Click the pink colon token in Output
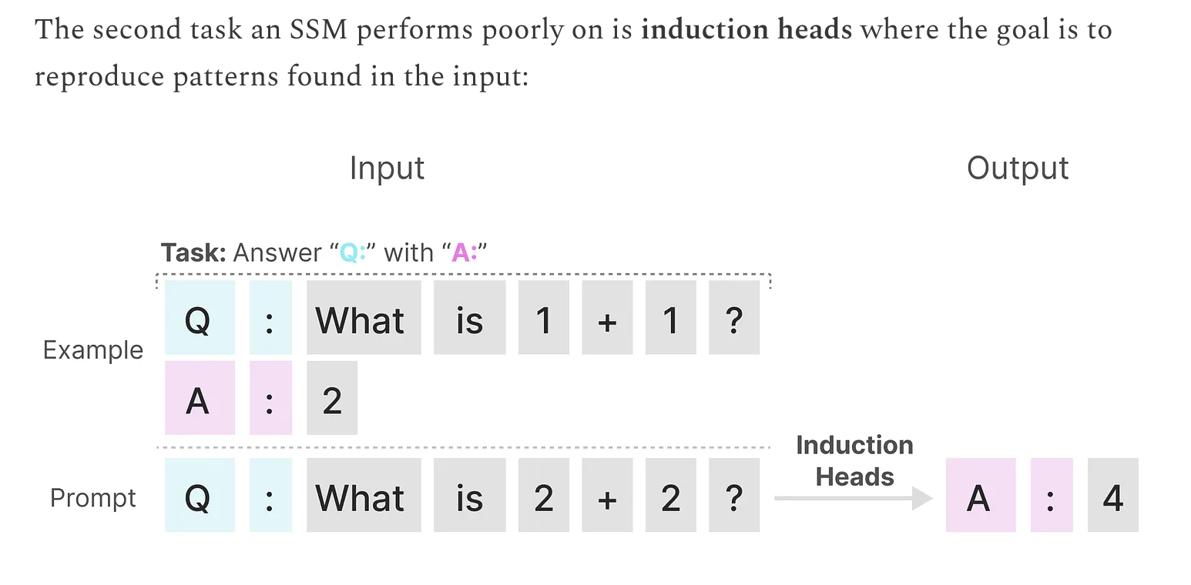The width and height of the screenshot is (1191, 585). (x=1052, y=495)
